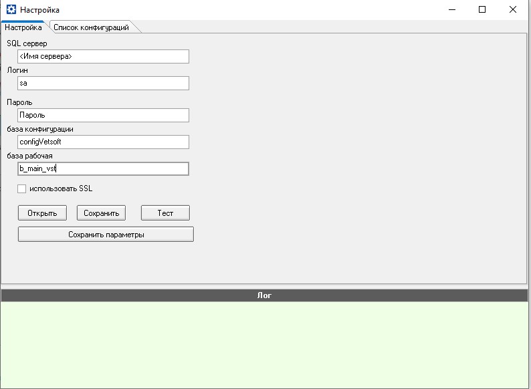Screen dimensions: 531x389
Task: Close the Настройка window
Action: [513, 10]
